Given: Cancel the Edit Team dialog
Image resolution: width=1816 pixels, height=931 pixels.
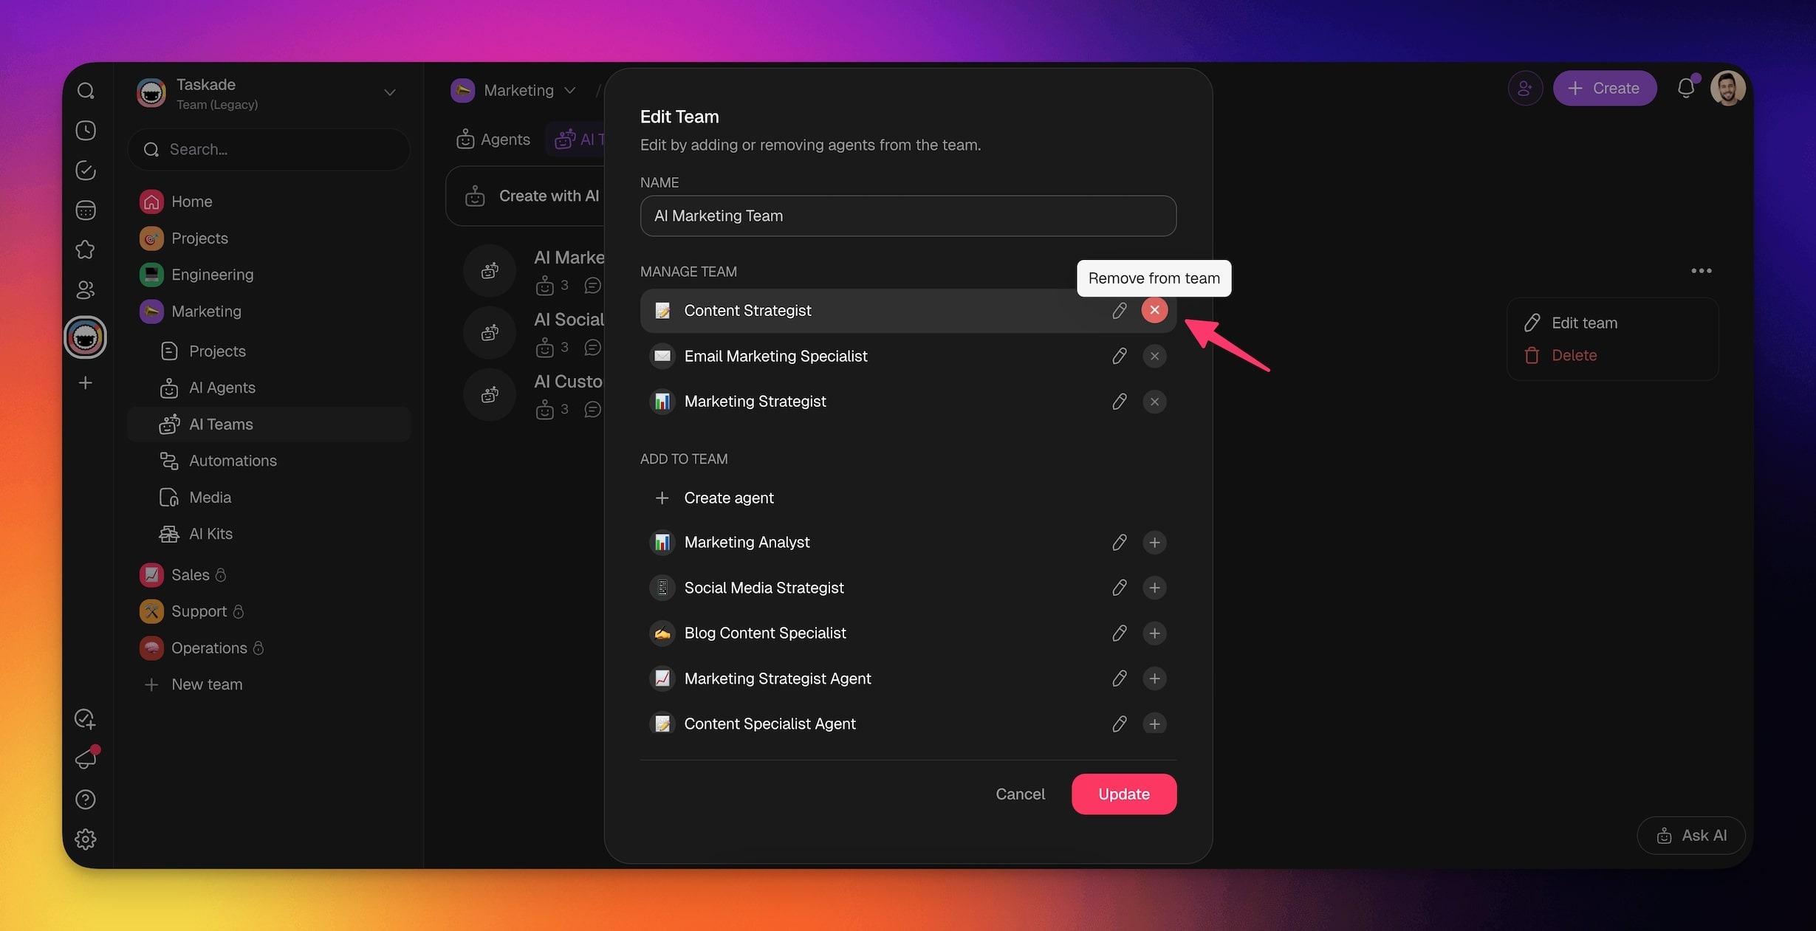Looking at the screenshot, I should [1020, 794].
